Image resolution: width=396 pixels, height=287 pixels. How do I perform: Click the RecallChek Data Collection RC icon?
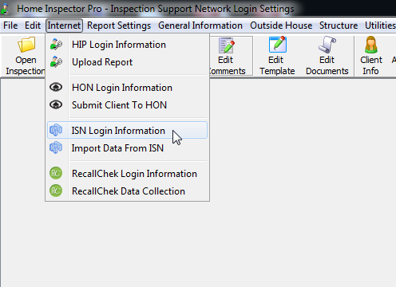point(56,191)
